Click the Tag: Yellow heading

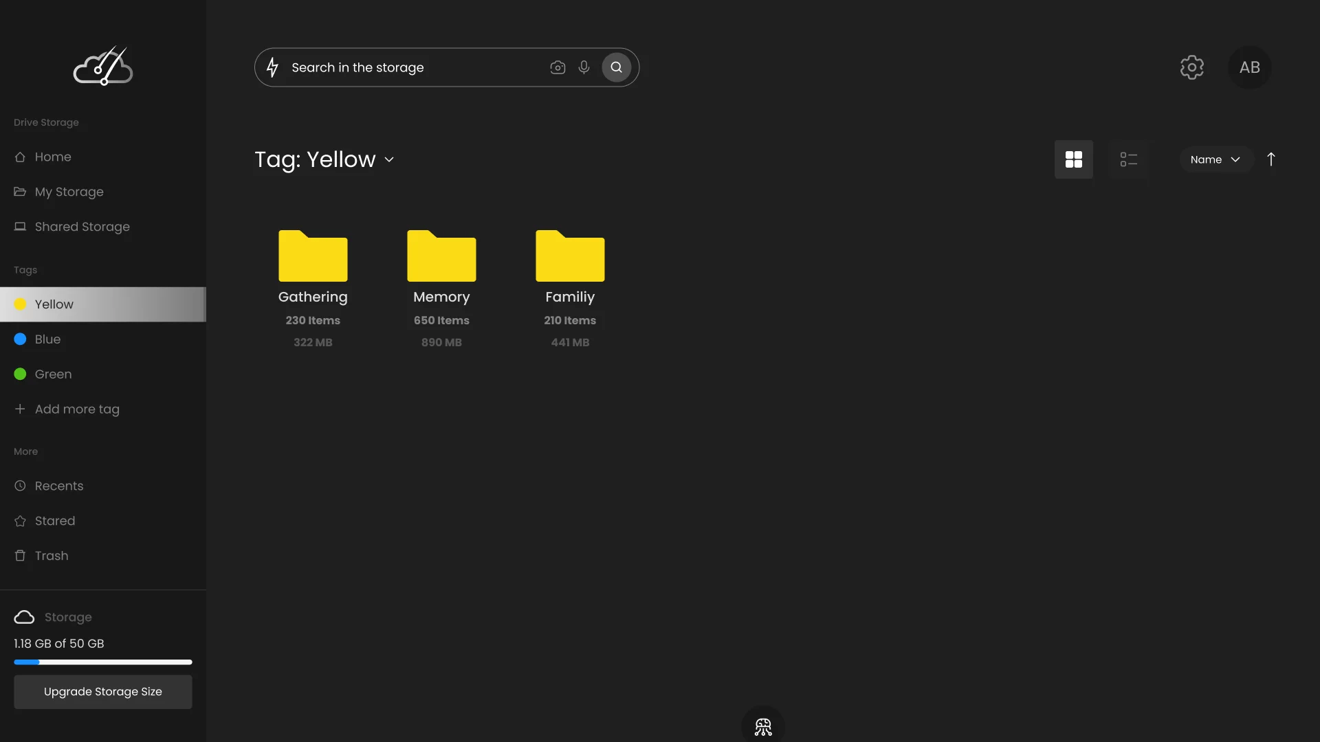315,159
